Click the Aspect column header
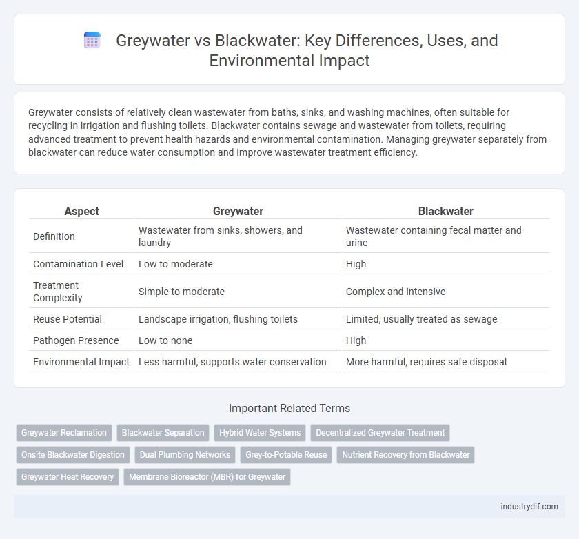This screenshot has width=579, height=539. click(81, 211)
